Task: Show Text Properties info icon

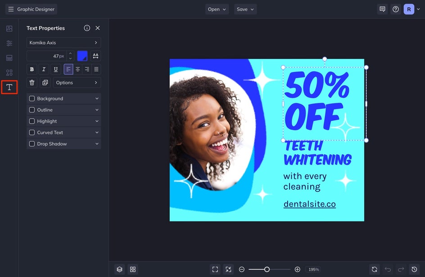Action: pos(87,28)
